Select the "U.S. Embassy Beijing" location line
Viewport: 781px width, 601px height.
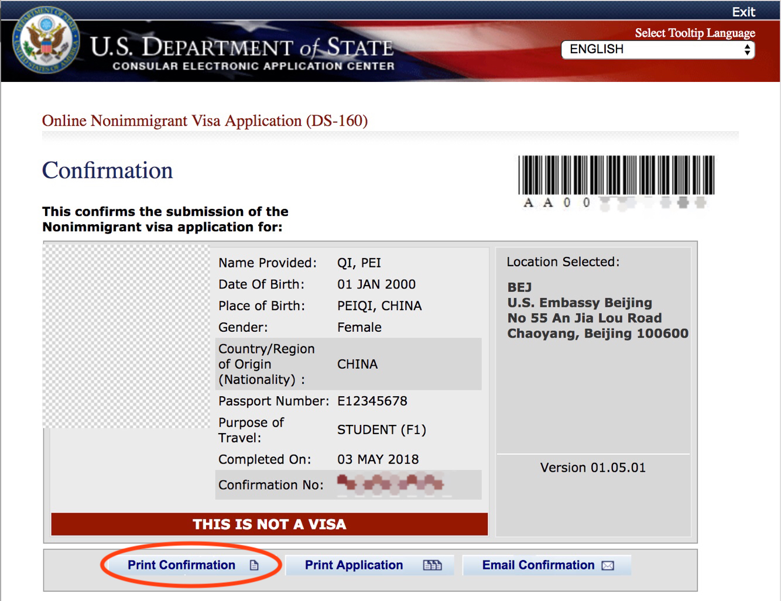[x=580, y=303]
